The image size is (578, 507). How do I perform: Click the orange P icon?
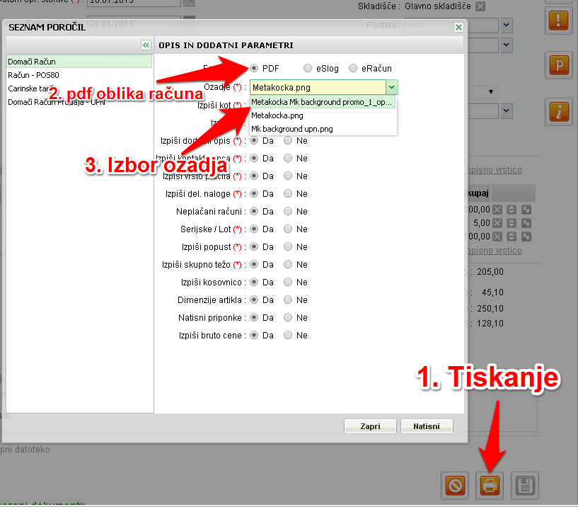pos(559,65)
